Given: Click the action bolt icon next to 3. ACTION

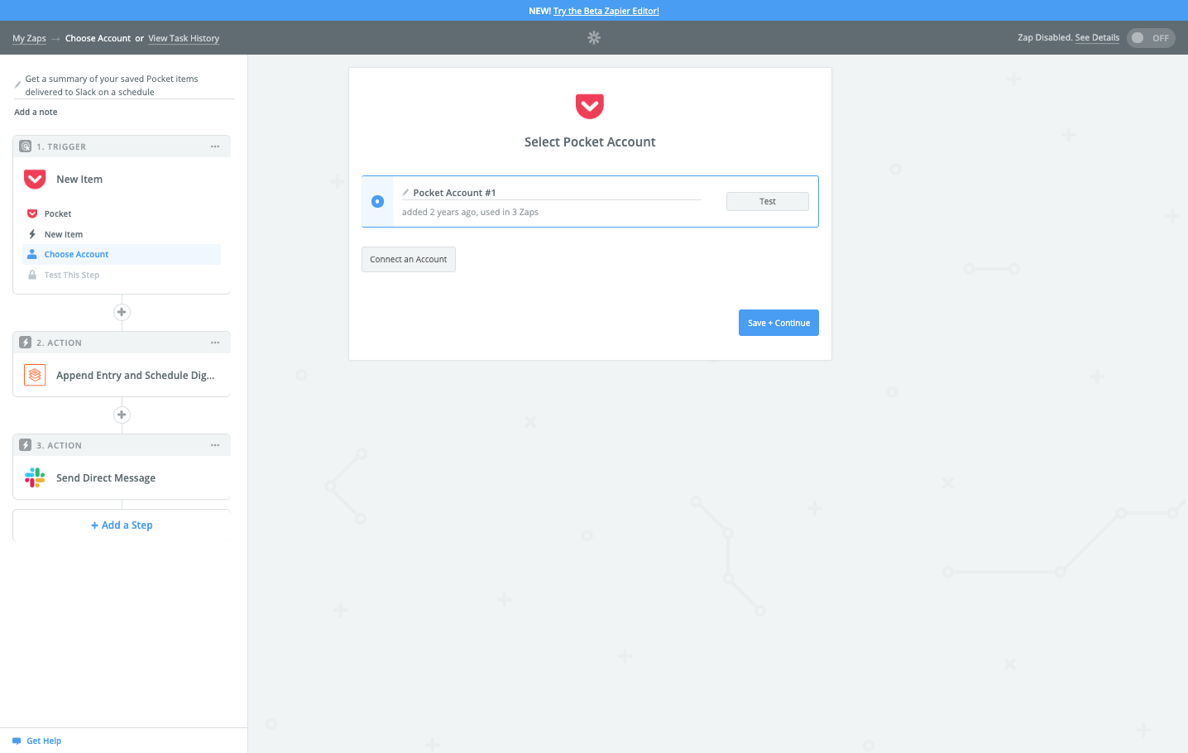Looking at the screenshot, I should tap(26, 445).
